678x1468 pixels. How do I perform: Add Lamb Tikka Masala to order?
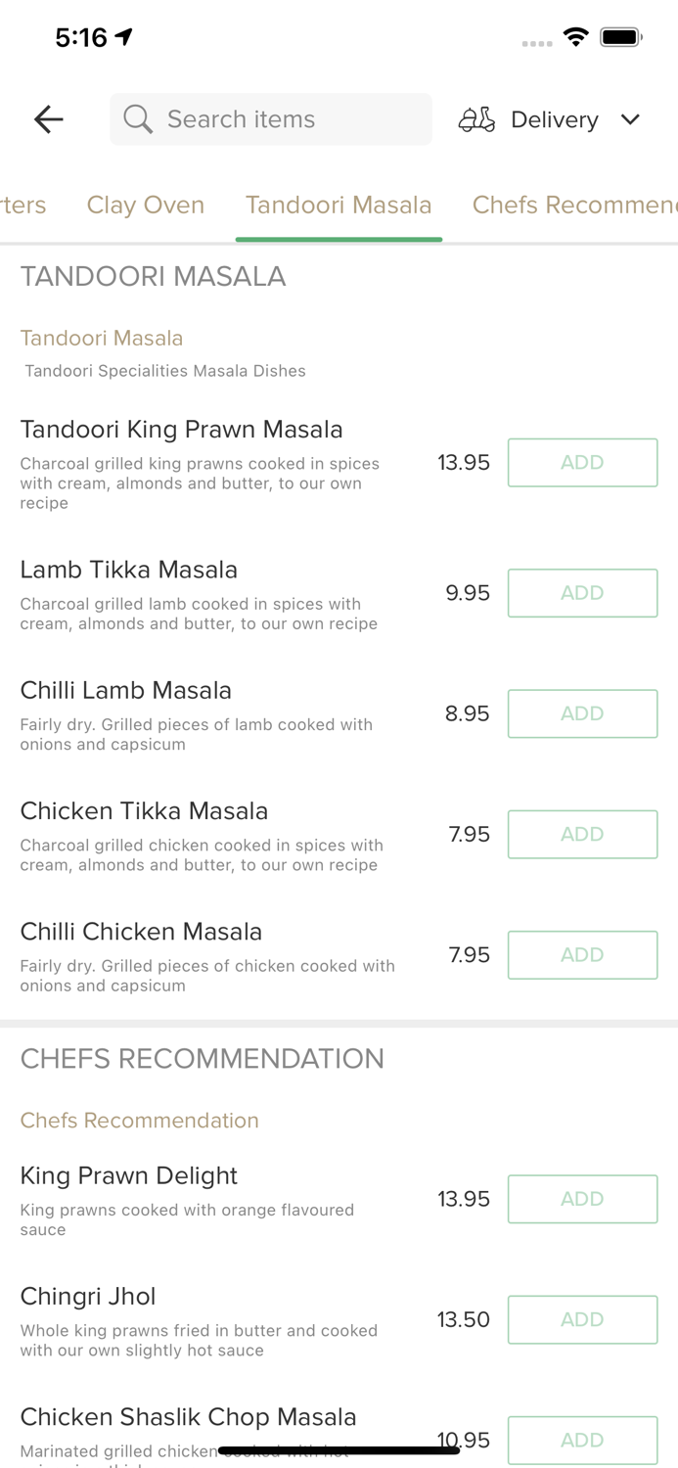[x=582, y=593]
